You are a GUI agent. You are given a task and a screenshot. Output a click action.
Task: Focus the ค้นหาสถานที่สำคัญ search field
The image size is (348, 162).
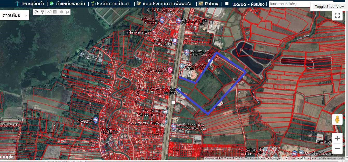click(289, 4)
